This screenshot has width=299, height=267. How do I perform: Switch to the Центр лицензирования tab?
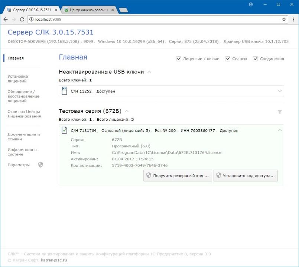89,10
